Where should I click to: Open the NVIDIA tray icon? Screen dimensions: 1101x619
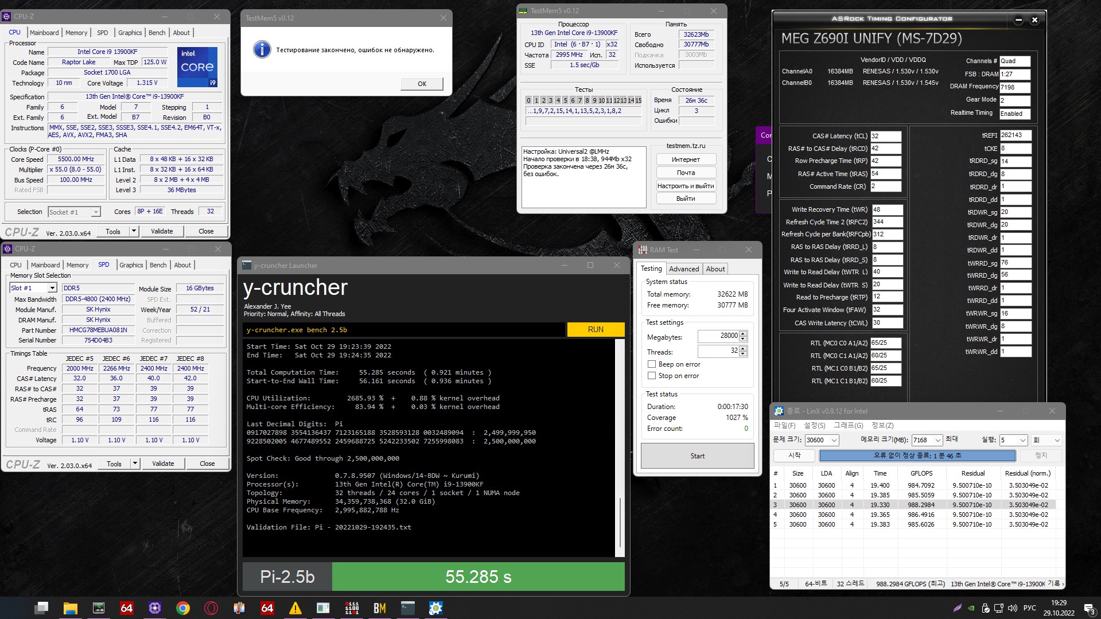coord(971,608)
